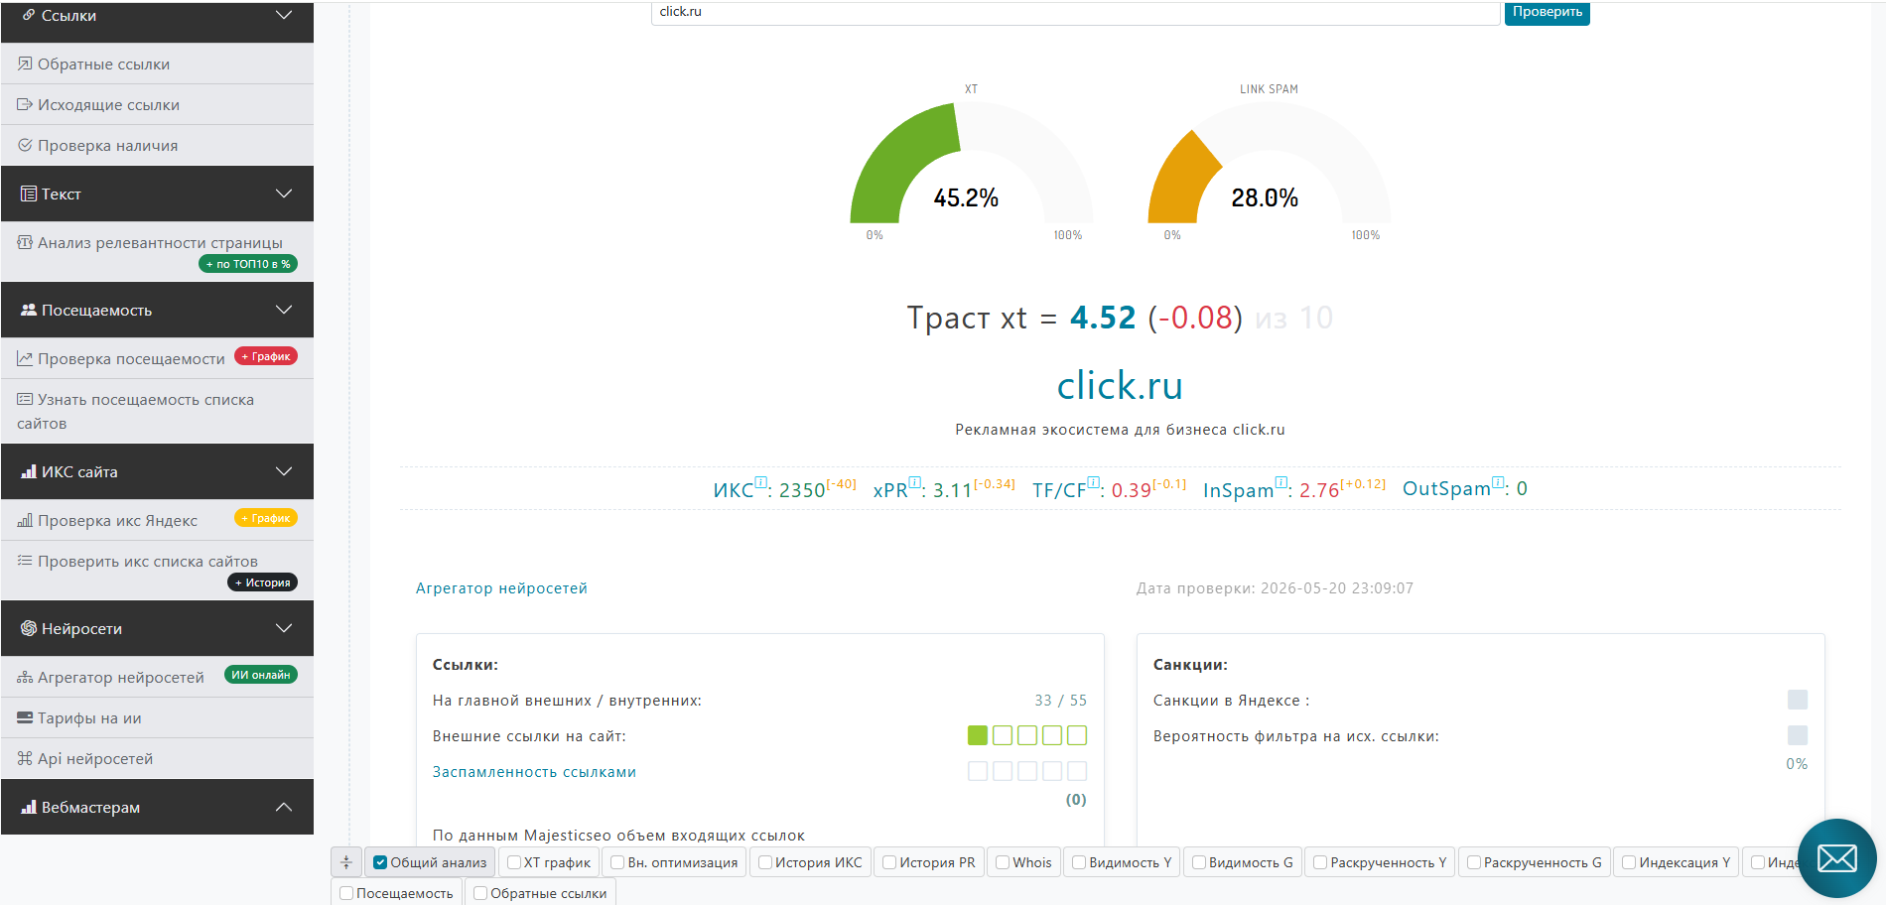The height and width of the screenshot is (905, 1886).
Task: Click the Санкции в Яндексе indicator box
Action: (x=1798, y=700)
